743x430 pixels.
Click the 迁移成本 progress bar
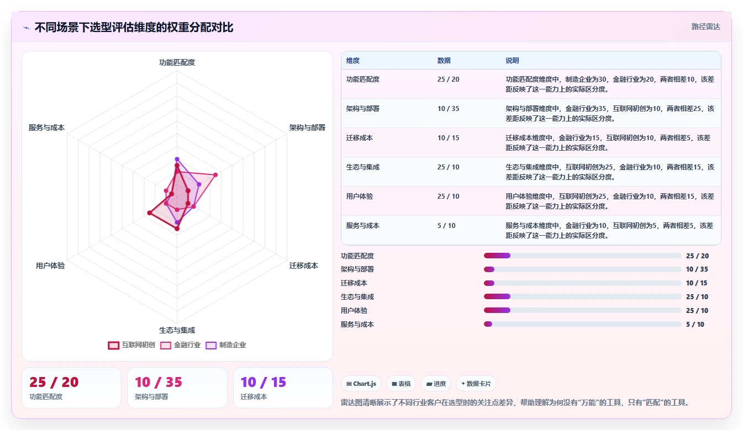(583, 283)
